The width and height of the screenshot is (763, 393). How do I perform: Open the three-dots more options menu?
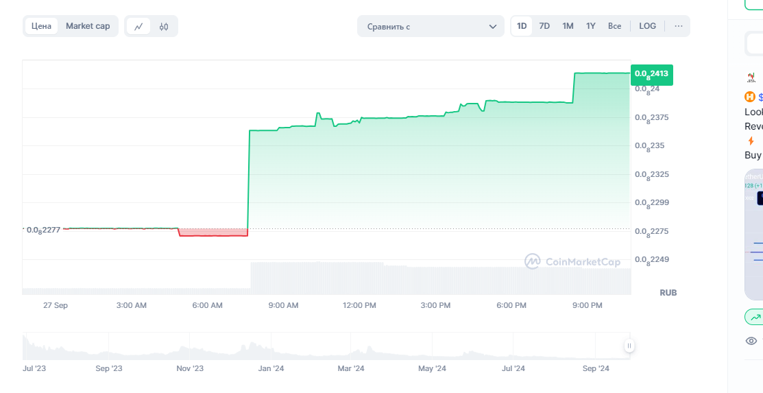(x=679, y=26)
